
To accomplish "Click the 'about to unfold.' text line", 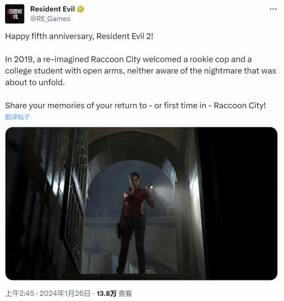I will (35, 82).
